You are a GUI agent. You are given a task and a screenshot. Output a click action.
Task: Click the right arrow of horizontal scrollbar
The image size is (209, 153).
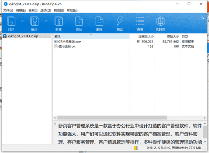(x=205, y=118)
